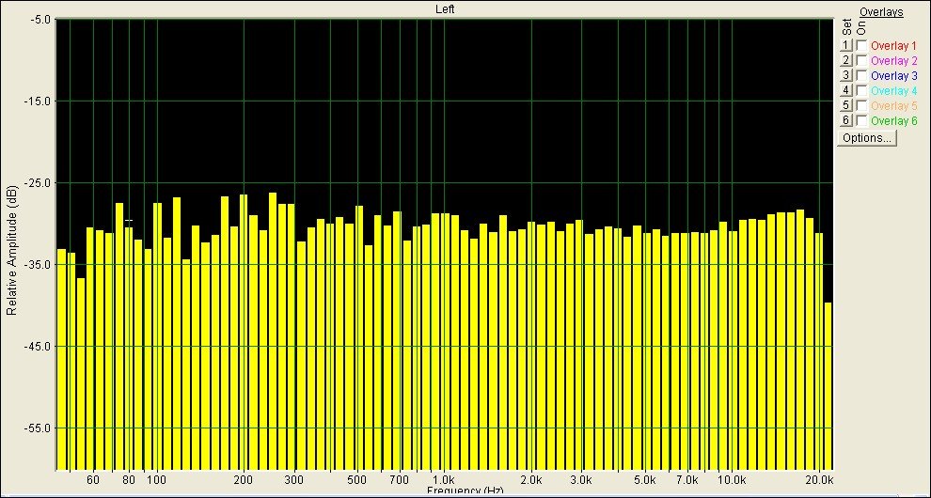931x498 pixels.
Task: Tick the Overlay 6 checkbox
Action: pos(861,120)
